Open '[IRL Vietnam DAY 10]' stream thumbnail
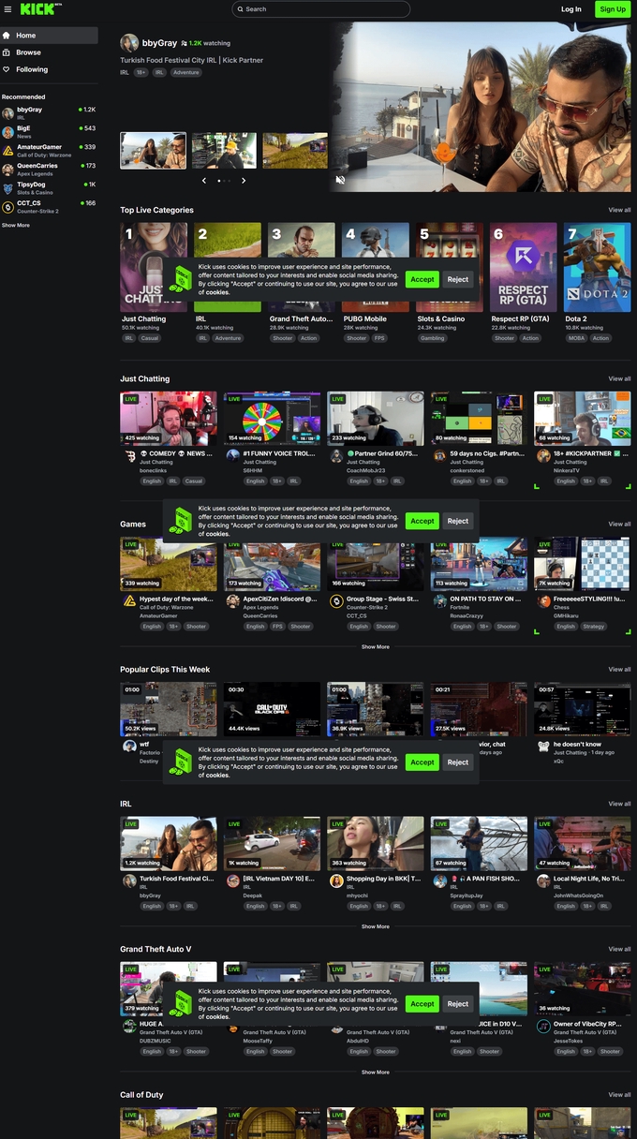 pos(272,844)
